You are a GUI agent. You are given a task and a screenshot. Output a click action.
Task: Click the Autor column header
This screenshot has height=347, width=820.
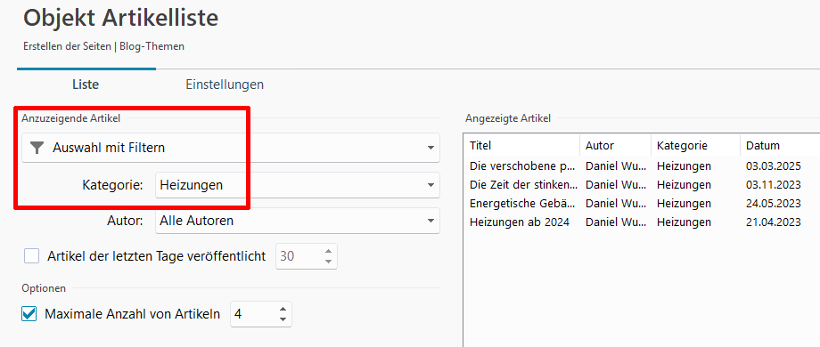[x=616, y=146]
